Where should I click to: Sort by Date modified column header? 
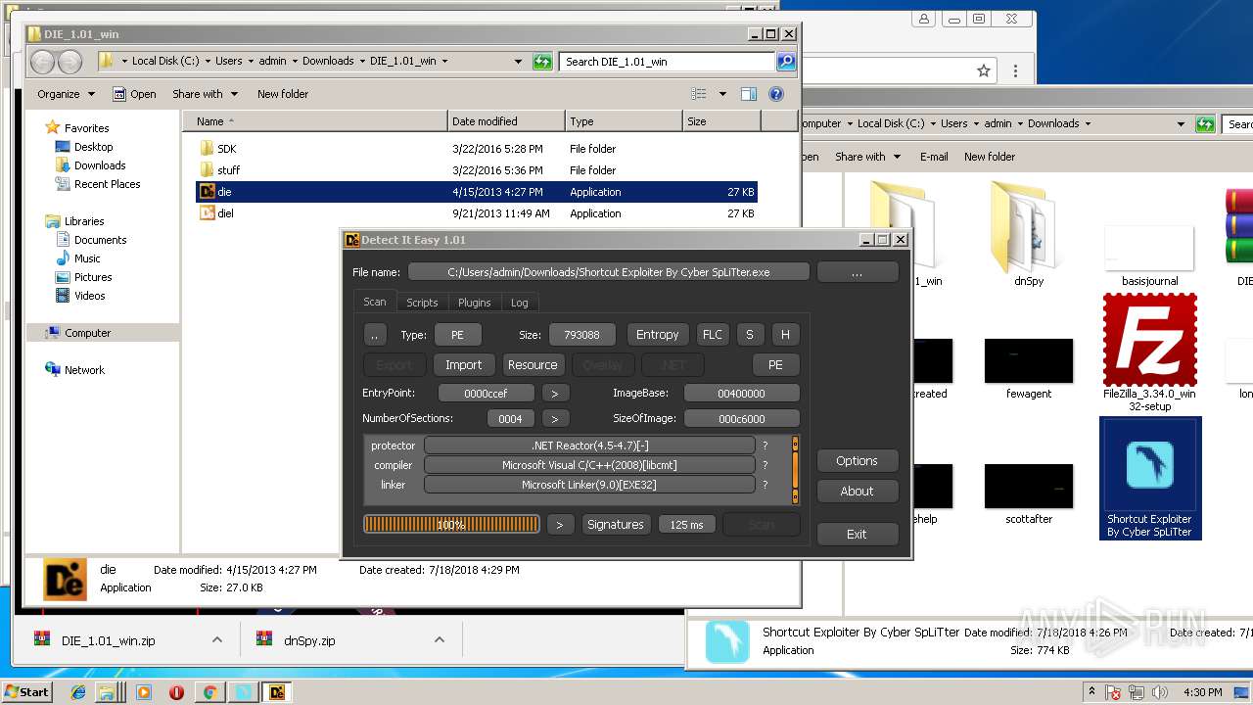coord(506,121)
